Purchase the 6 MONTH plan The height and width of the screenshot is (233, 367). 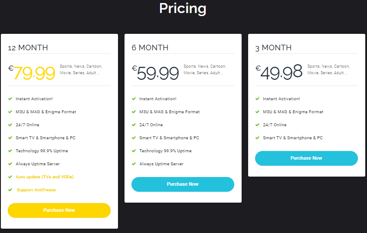click(183, 184)
